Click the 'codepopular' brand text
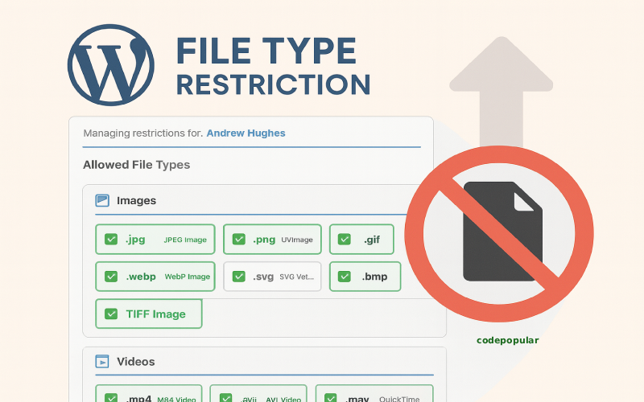The height and width of the screenshot is (402, 644). [x=508, y=340]
